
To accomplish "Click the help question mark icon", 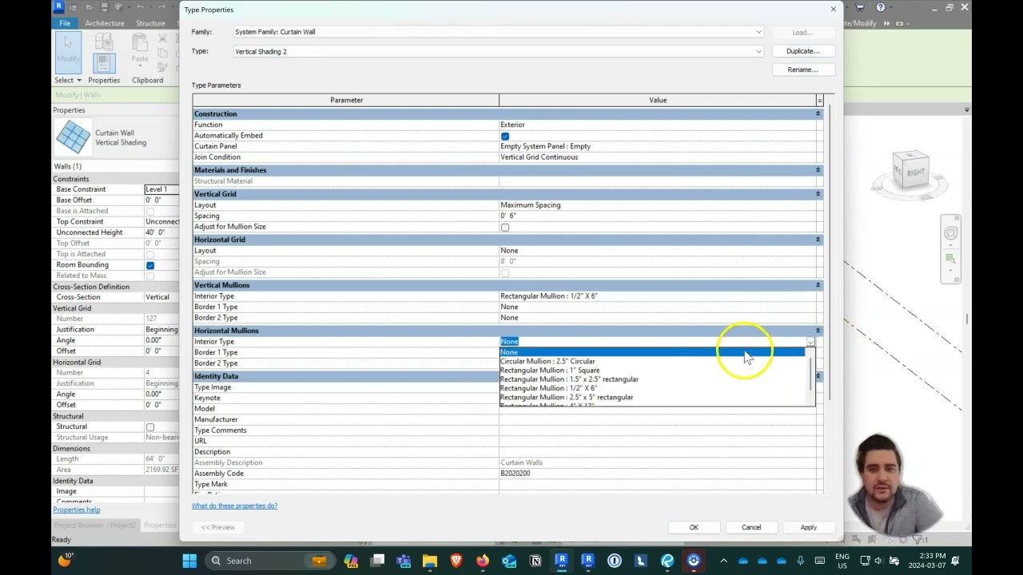I will click(881, 7).
